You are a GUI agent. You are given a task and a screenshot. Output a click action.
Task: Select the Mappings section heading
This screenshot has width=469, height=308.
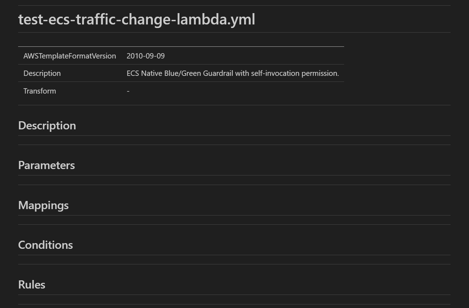tap(43, 205)
